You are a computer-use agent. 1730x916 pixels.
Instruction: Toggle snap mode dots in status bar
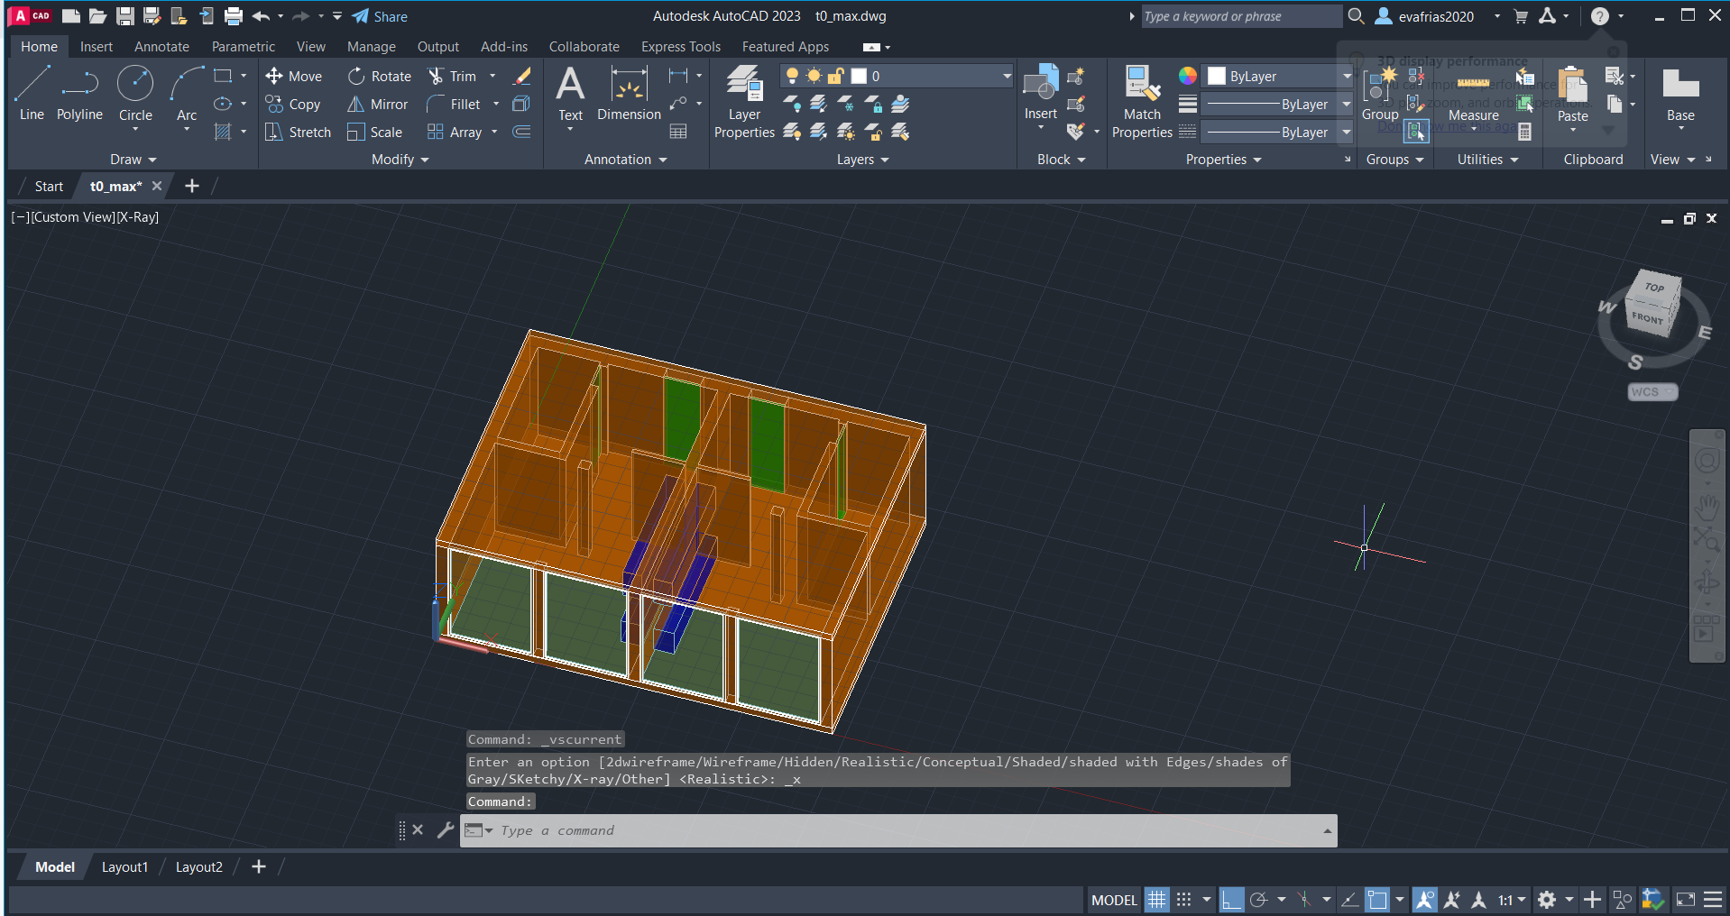pos(1184,900)
